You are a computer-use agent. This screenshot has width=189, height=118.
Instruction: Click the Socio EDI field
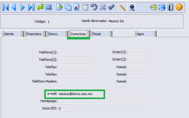tap(67, 109)
